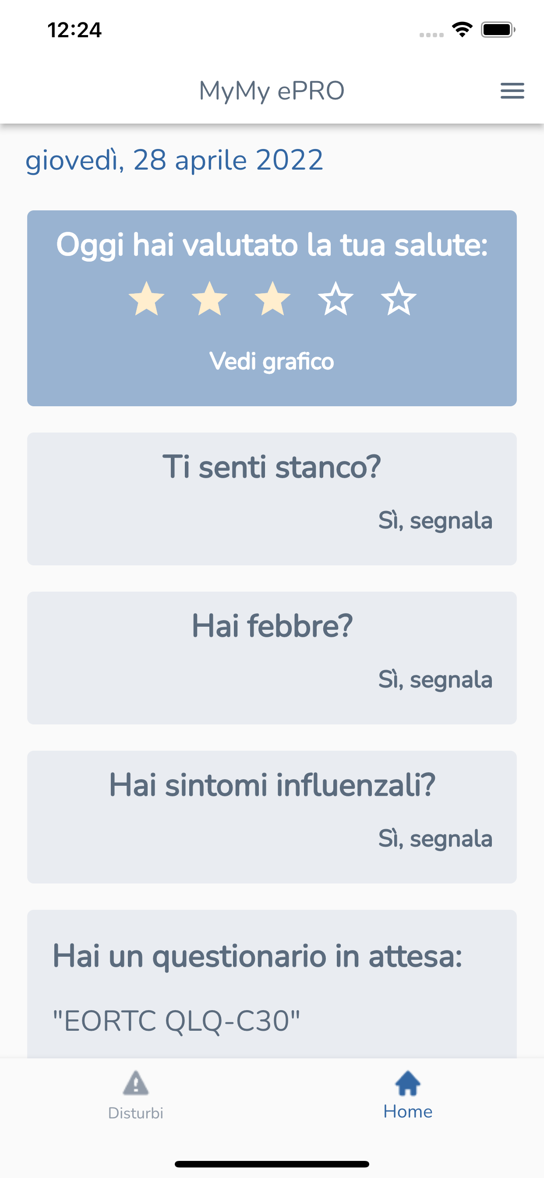Tap the date giovedì, 28 aprile 2022

pyautogui.click(x=174, y=160)
